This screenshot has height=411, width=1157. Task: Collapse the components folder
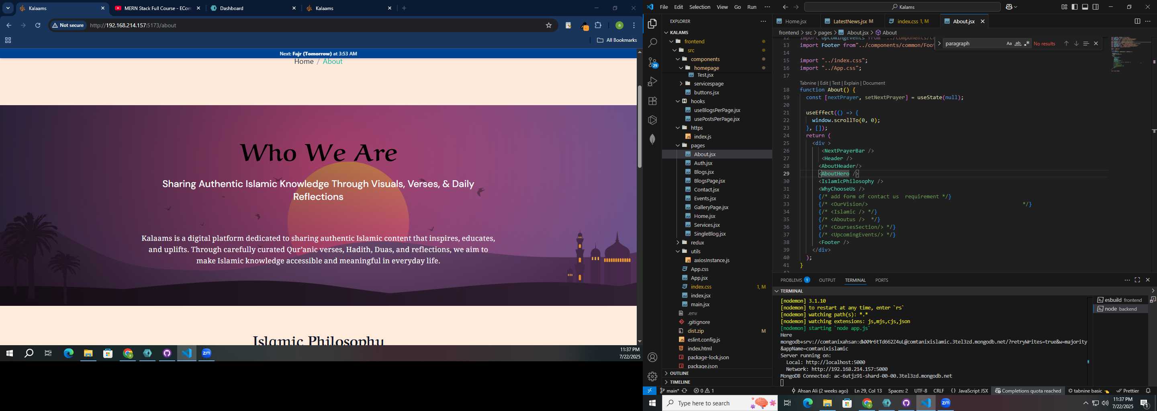point(717,59)
